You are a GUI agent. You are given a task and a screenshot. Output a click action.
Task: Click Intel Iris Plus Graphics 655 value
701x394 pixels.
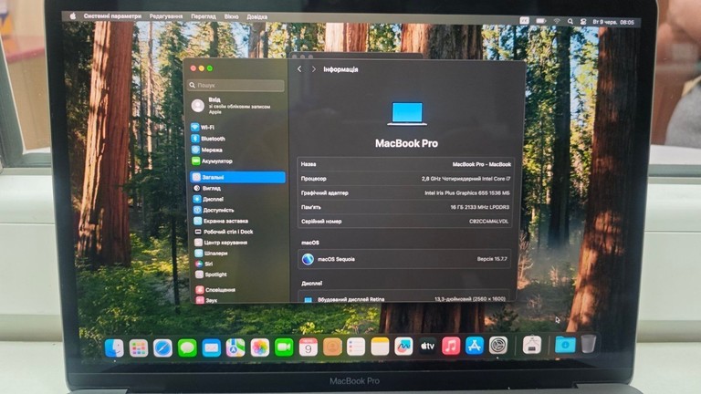pos(466,193)
